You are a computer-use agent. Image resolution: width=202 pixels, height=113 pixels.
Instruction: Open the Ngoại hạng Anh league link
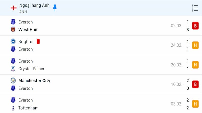pyautogui.click(x=34, y=5)
